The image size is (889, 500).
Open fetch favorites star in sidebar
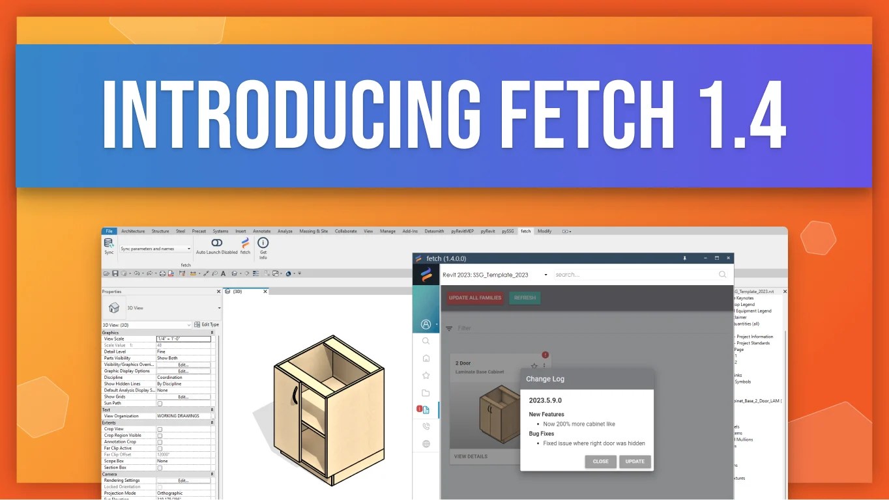coord(426,375)
